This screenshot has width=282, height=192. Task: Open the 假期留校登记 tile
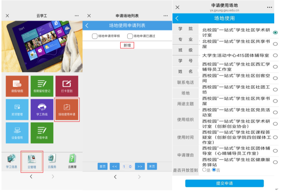click(x=42, y=86)
